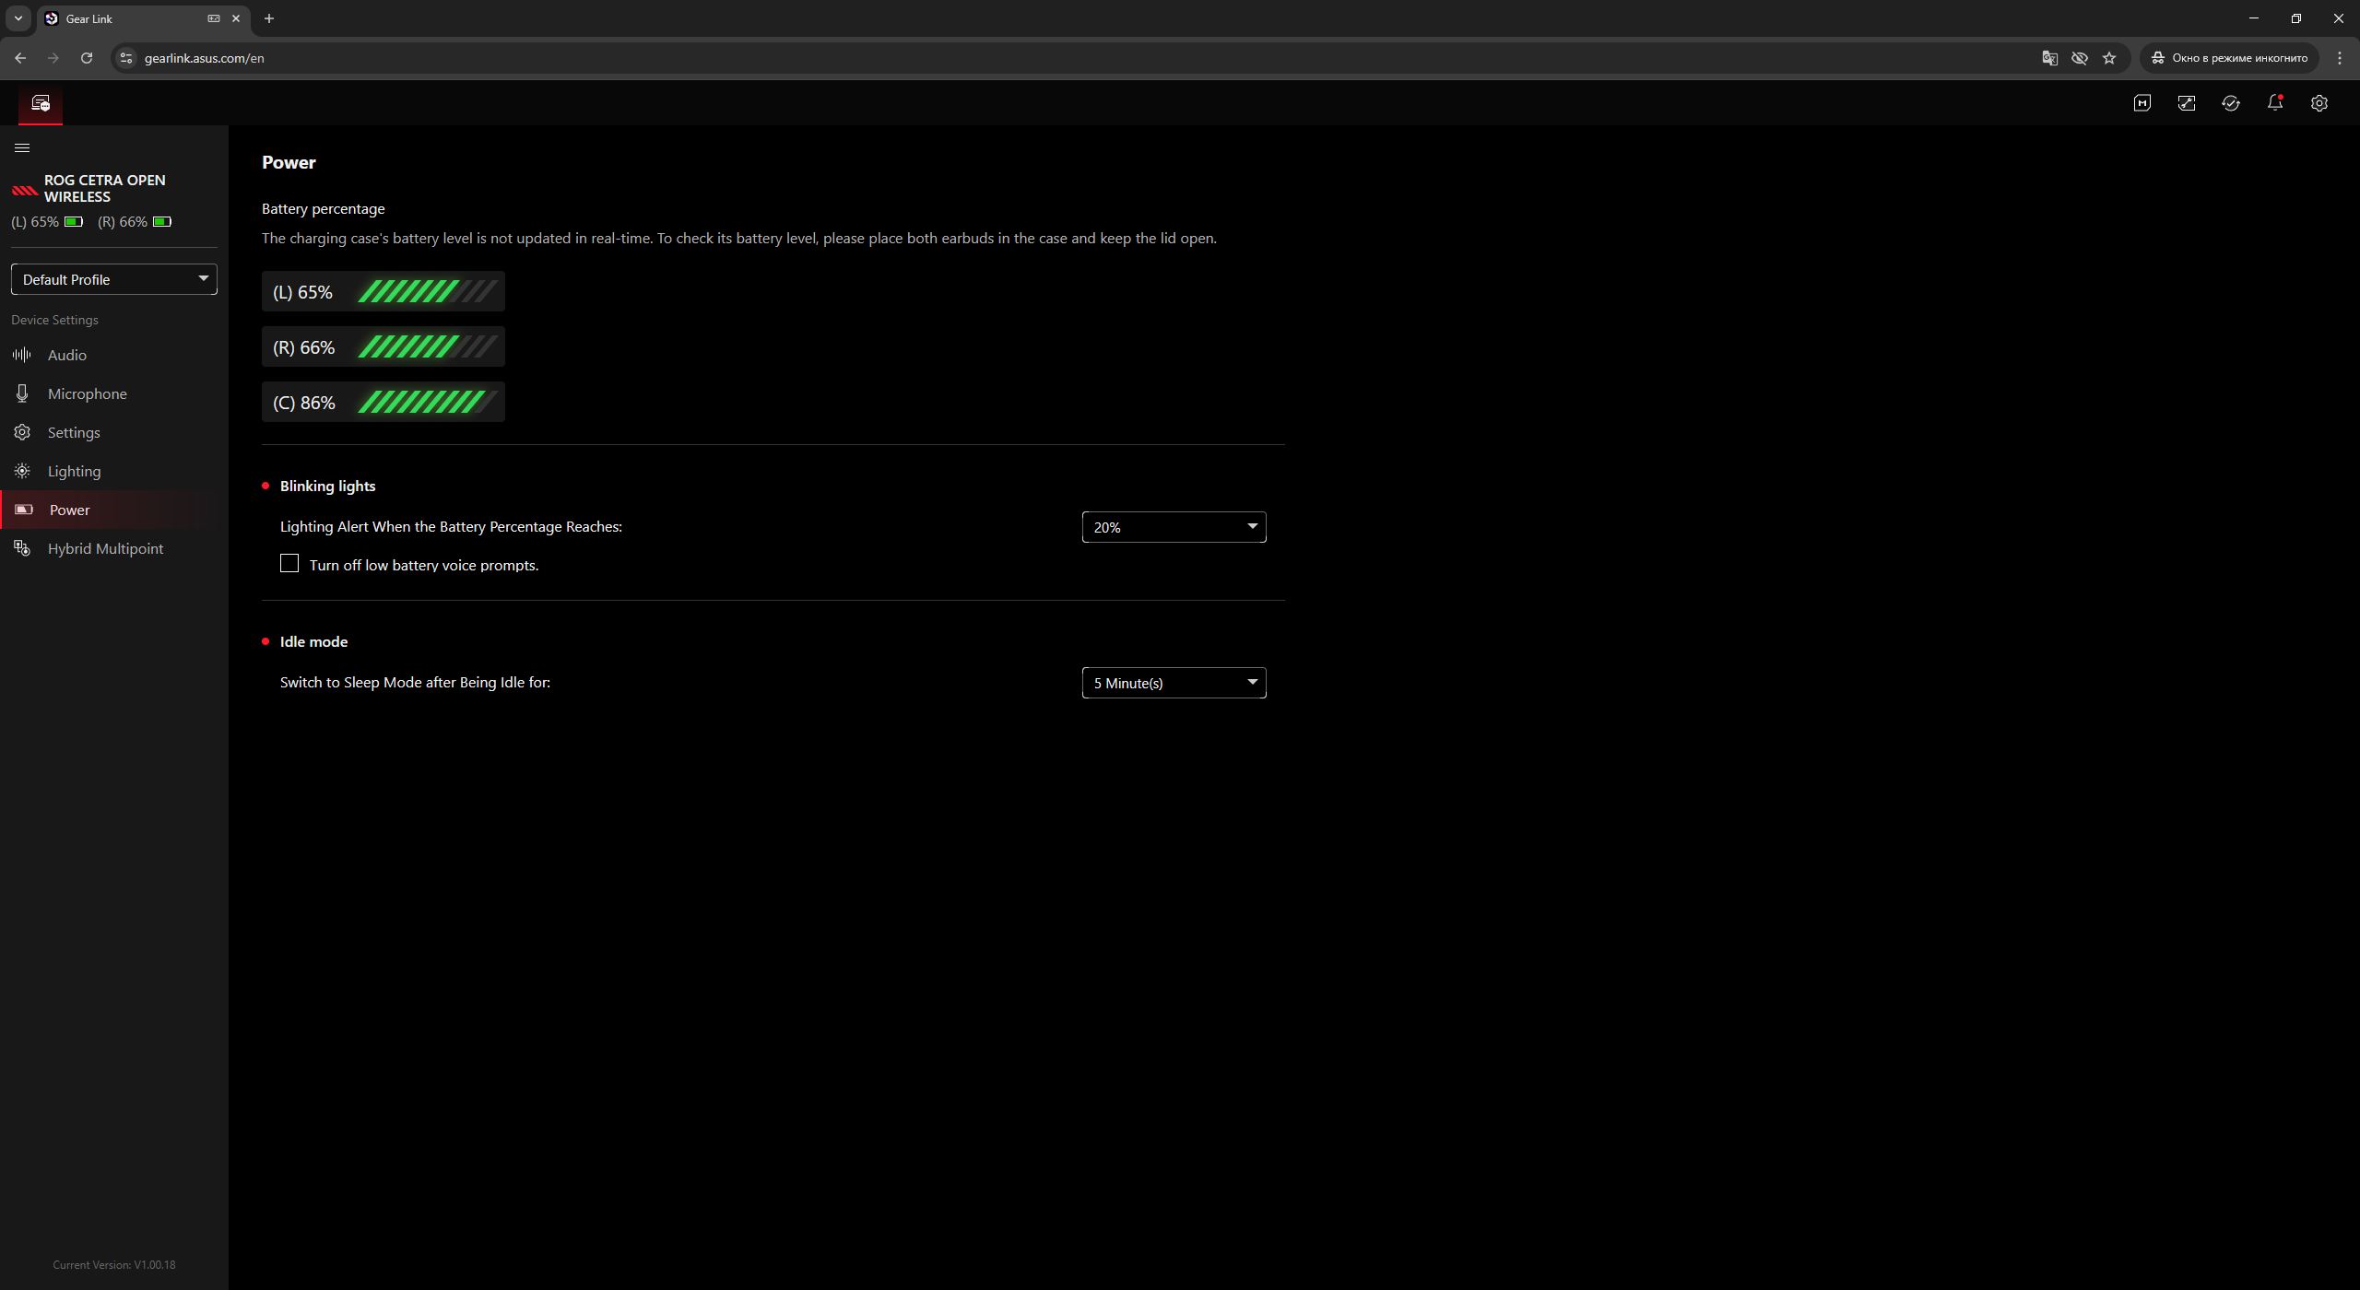Viewport: 2360px width, 1290px height.
Task: Click the Current Version: V1.00.18 text
Action: pyautogui.click(x=114, y=1264)
